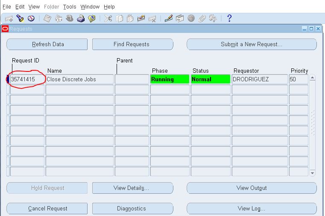This screenshot has height=216, width=325.
Task: Click the Cut scissors icon
Action: pyautogui.click(x=108, y=18)
